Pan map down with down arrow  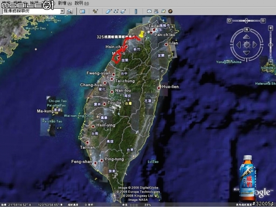click(x=246, y=53)
